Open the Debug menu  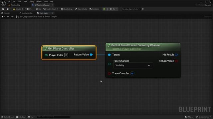(x=32, y=2)
